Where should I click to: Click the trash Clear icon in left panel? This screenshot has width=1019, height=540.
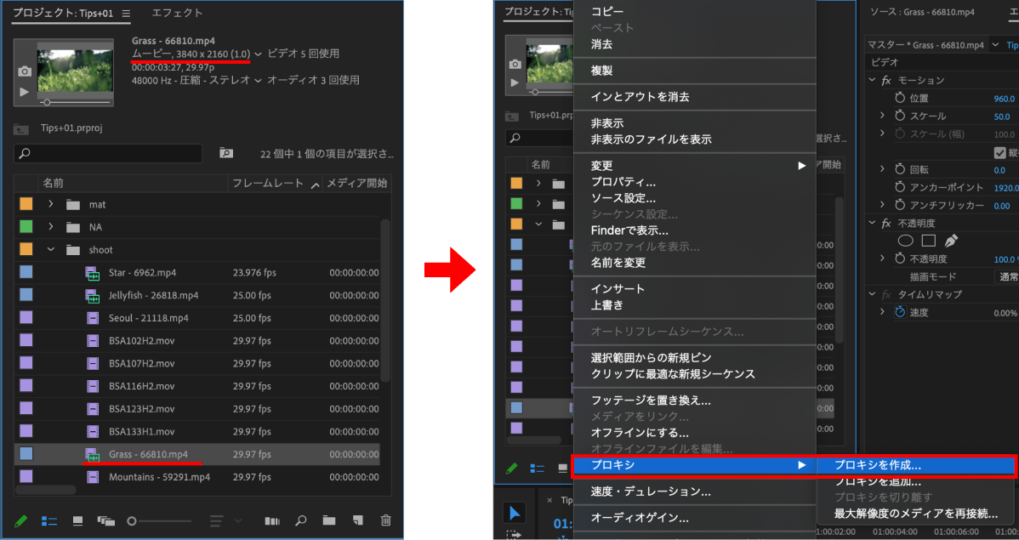click(386, 520)
